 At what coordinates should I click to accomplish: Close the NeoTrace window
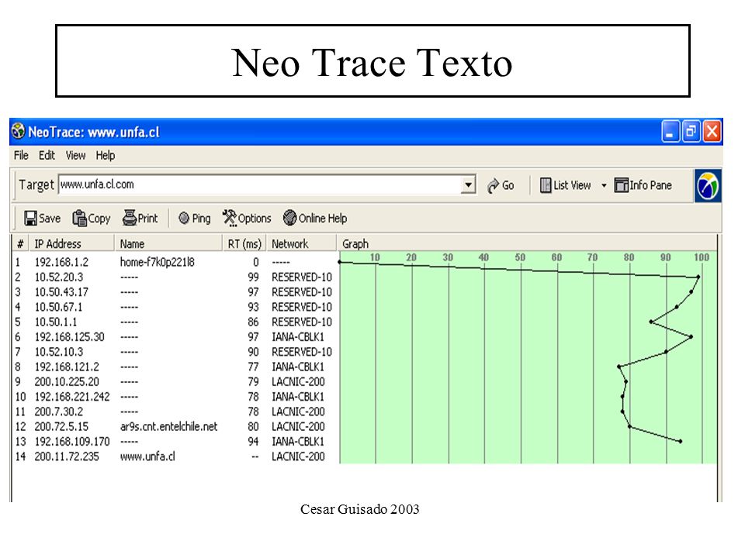click(x=712, y=132)
